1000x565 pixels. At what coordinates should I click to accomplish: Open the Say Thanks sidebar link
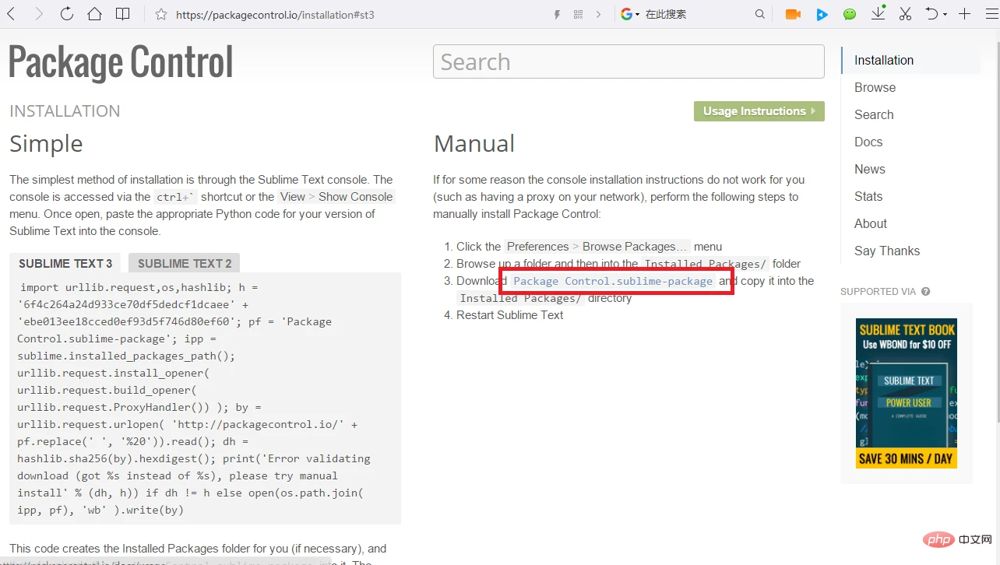887,251
